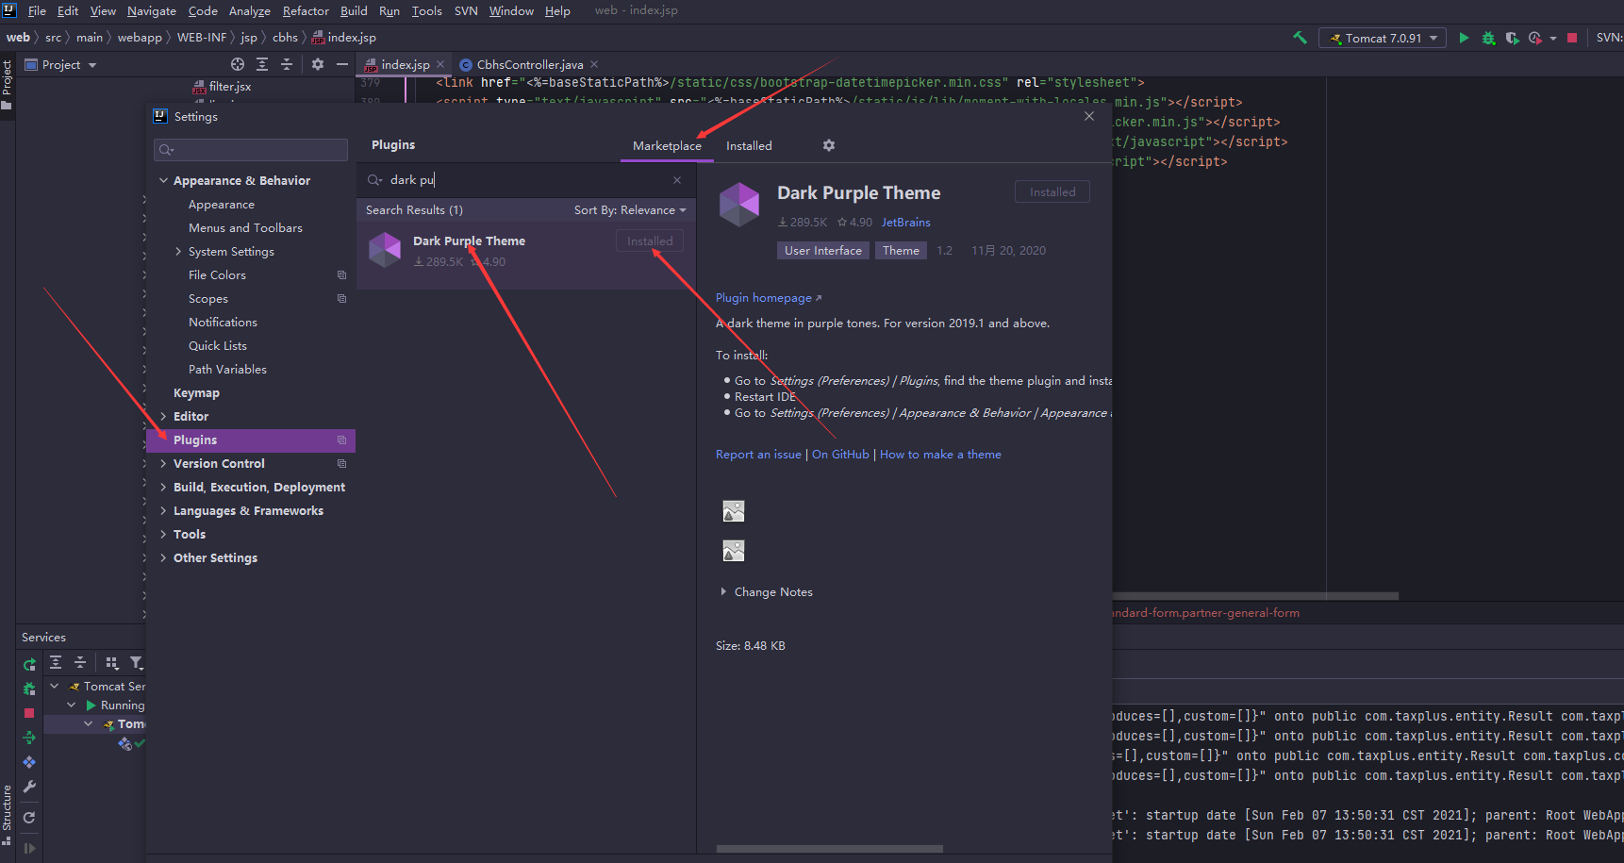Clear the plugin search field
The image size is (1624, 863).
(677, 179)
